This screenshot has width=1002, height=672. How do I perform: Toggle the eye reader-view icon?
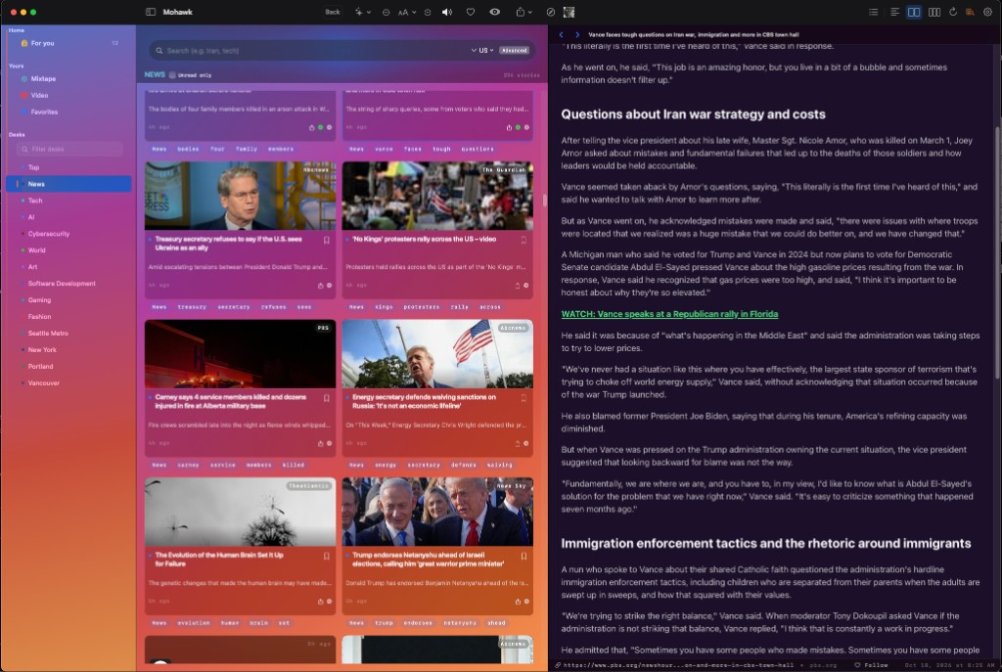point(494,12)
